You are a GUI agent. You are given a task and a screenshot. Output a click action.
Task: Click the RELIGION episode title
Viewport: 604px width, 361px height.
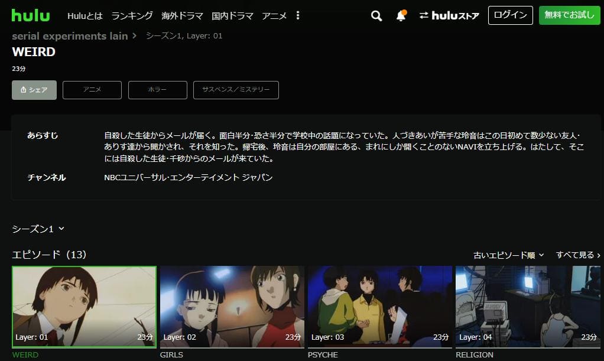[x=474, y=355]
